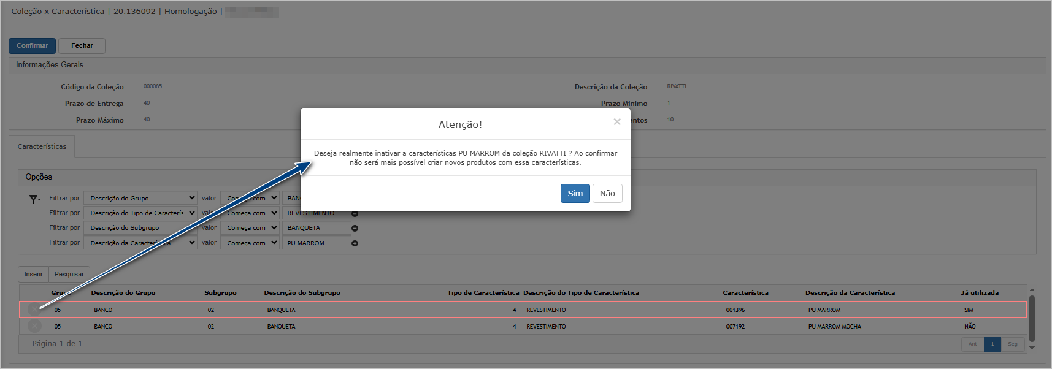Open the filter funnel icon menu
The image size is (1052, 369).
tap(34, 199)
